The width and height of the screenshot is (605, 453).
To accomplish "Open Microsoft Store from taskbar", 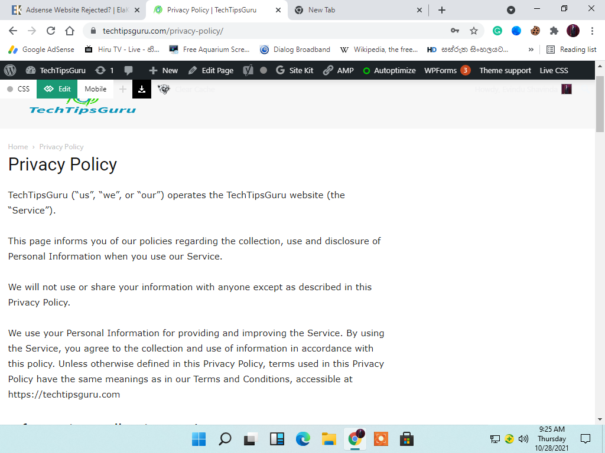I will (x=406, y=439).
